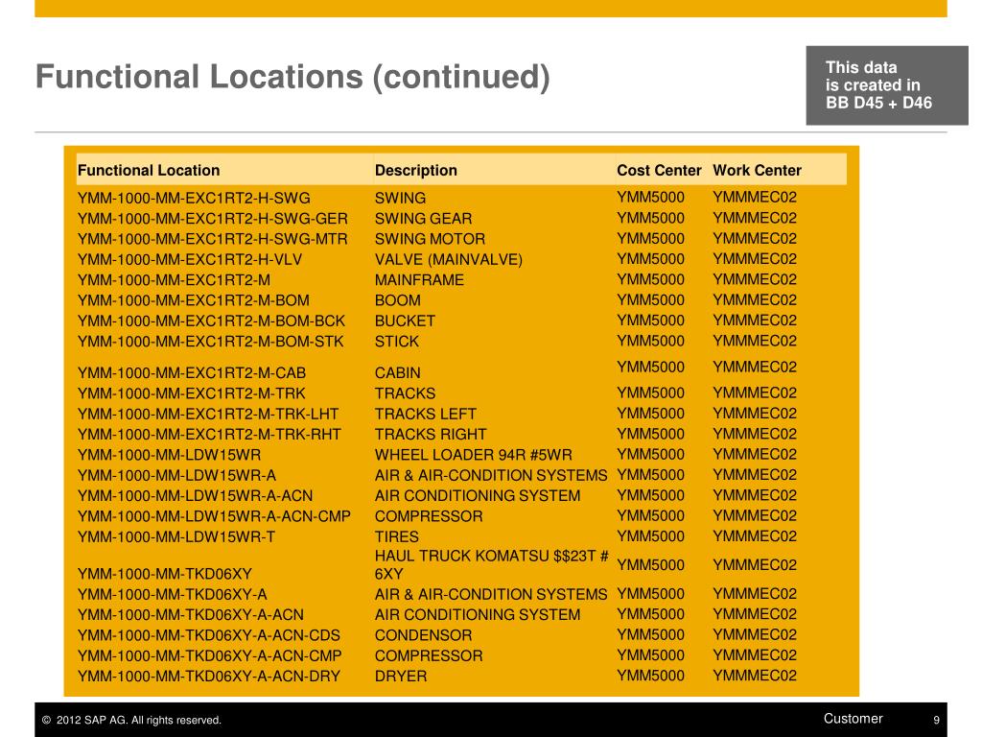The image size is (982, 737).
Task: Click the 'Functional Locations (continued)' slide title
Action: point(292,78)
